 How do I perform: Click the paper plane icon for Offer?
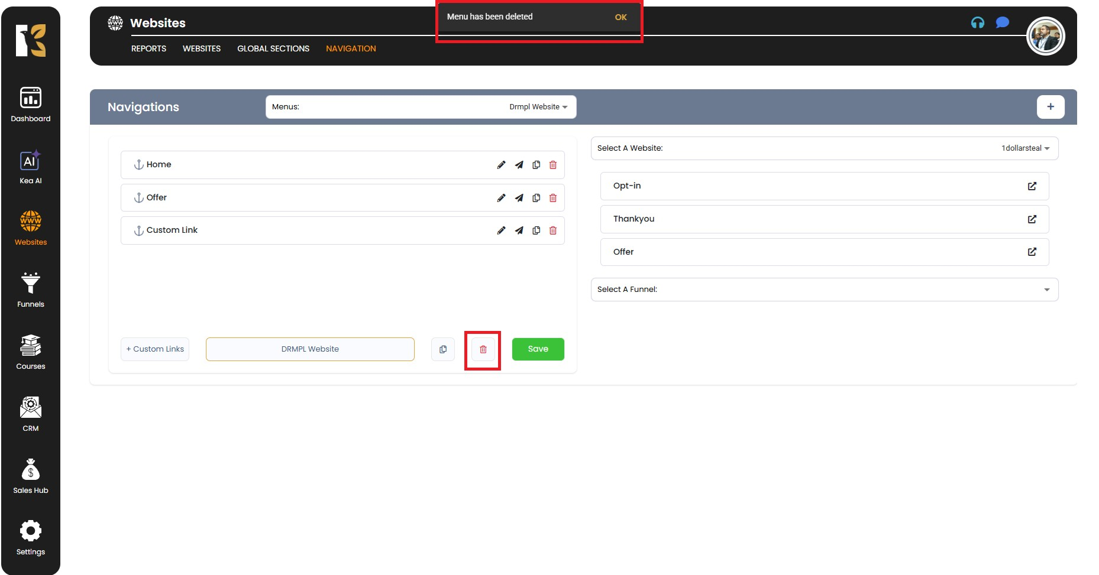519,198
